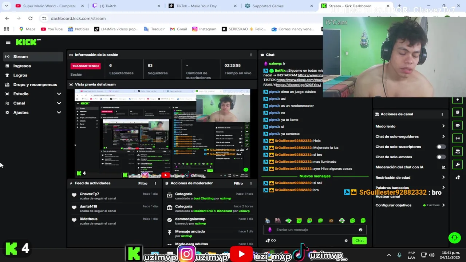
Task: Open Acciones de canal three-dot menu
Action: 442,114
